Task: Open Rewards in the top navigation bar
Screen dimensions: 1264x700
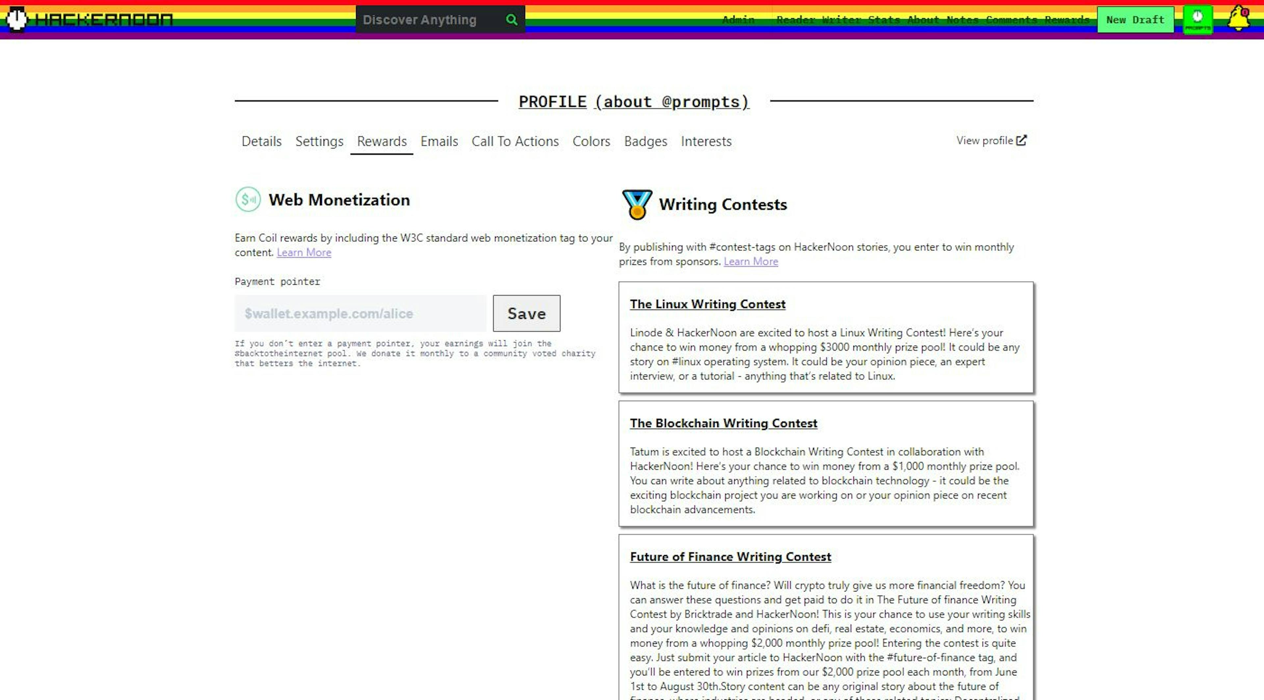Action: click(1067, 20)
